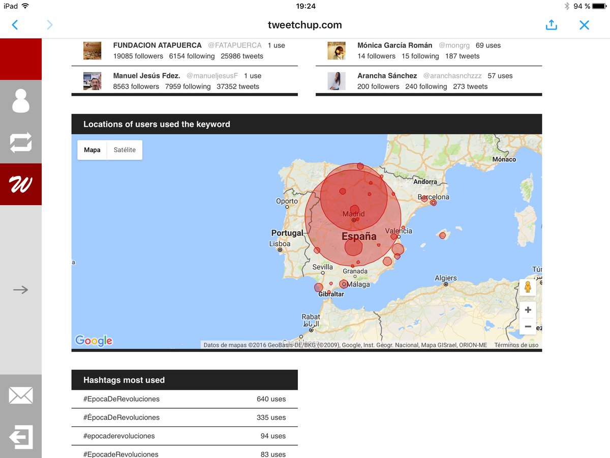Open the share sheet icon
Screen dimensions: 610x458
pyautogui.click(x=552, y=24)
